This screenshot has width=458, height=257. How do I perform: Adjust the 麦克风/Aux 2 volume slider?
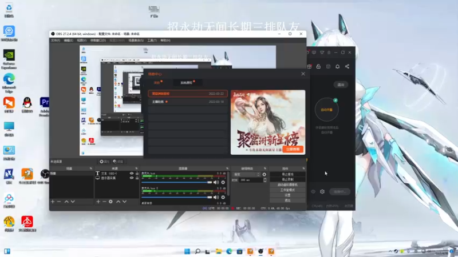pos(177,197)
